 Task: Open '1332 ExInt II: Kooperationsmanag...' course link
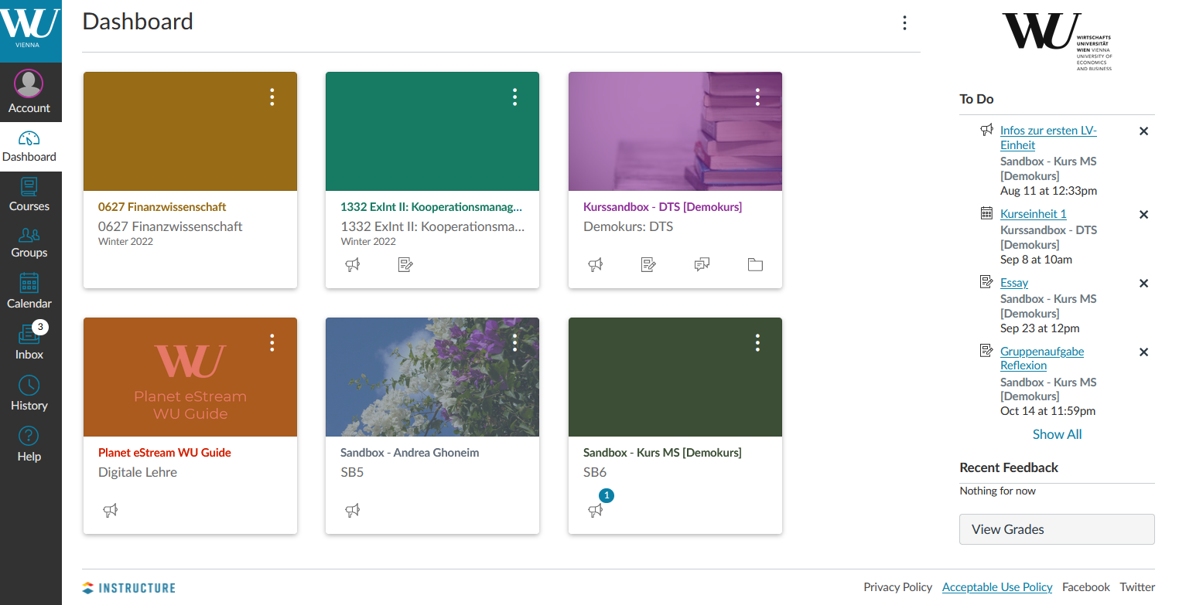pyautogui.click(x=431, y=207)
